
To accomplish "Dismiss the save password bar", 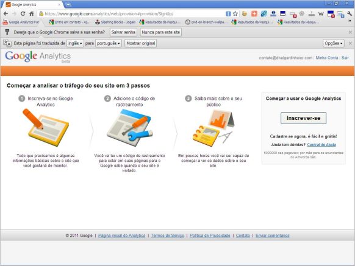I will tap(350, 32).
